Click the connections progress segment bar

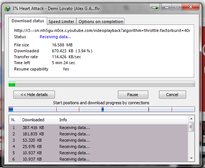(102, 109)
